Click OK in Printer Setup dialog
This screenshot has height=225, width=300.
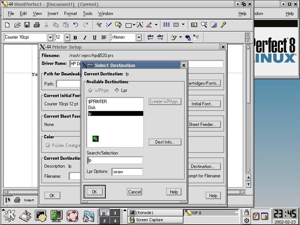point(52,195)
